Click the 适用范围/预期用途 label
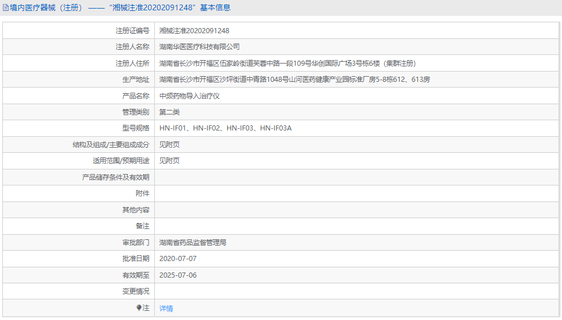This screenshot has height=320, width=562. pyautogui.click(x=121, y=161)
